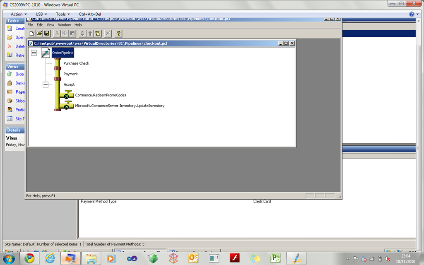Viewport: 424px width, 265px height.
Task: Click the Open link in Tasks
Action: click(20, 37)
